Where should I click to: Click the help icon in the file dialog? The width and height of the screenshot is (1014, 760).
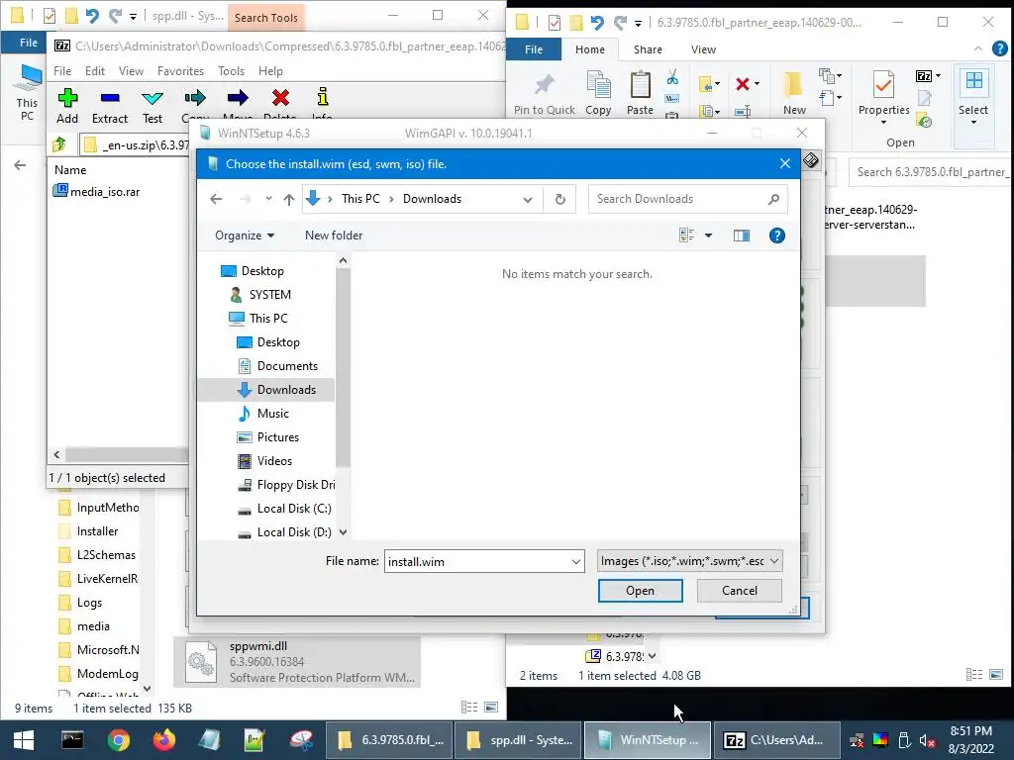(776, 236)
